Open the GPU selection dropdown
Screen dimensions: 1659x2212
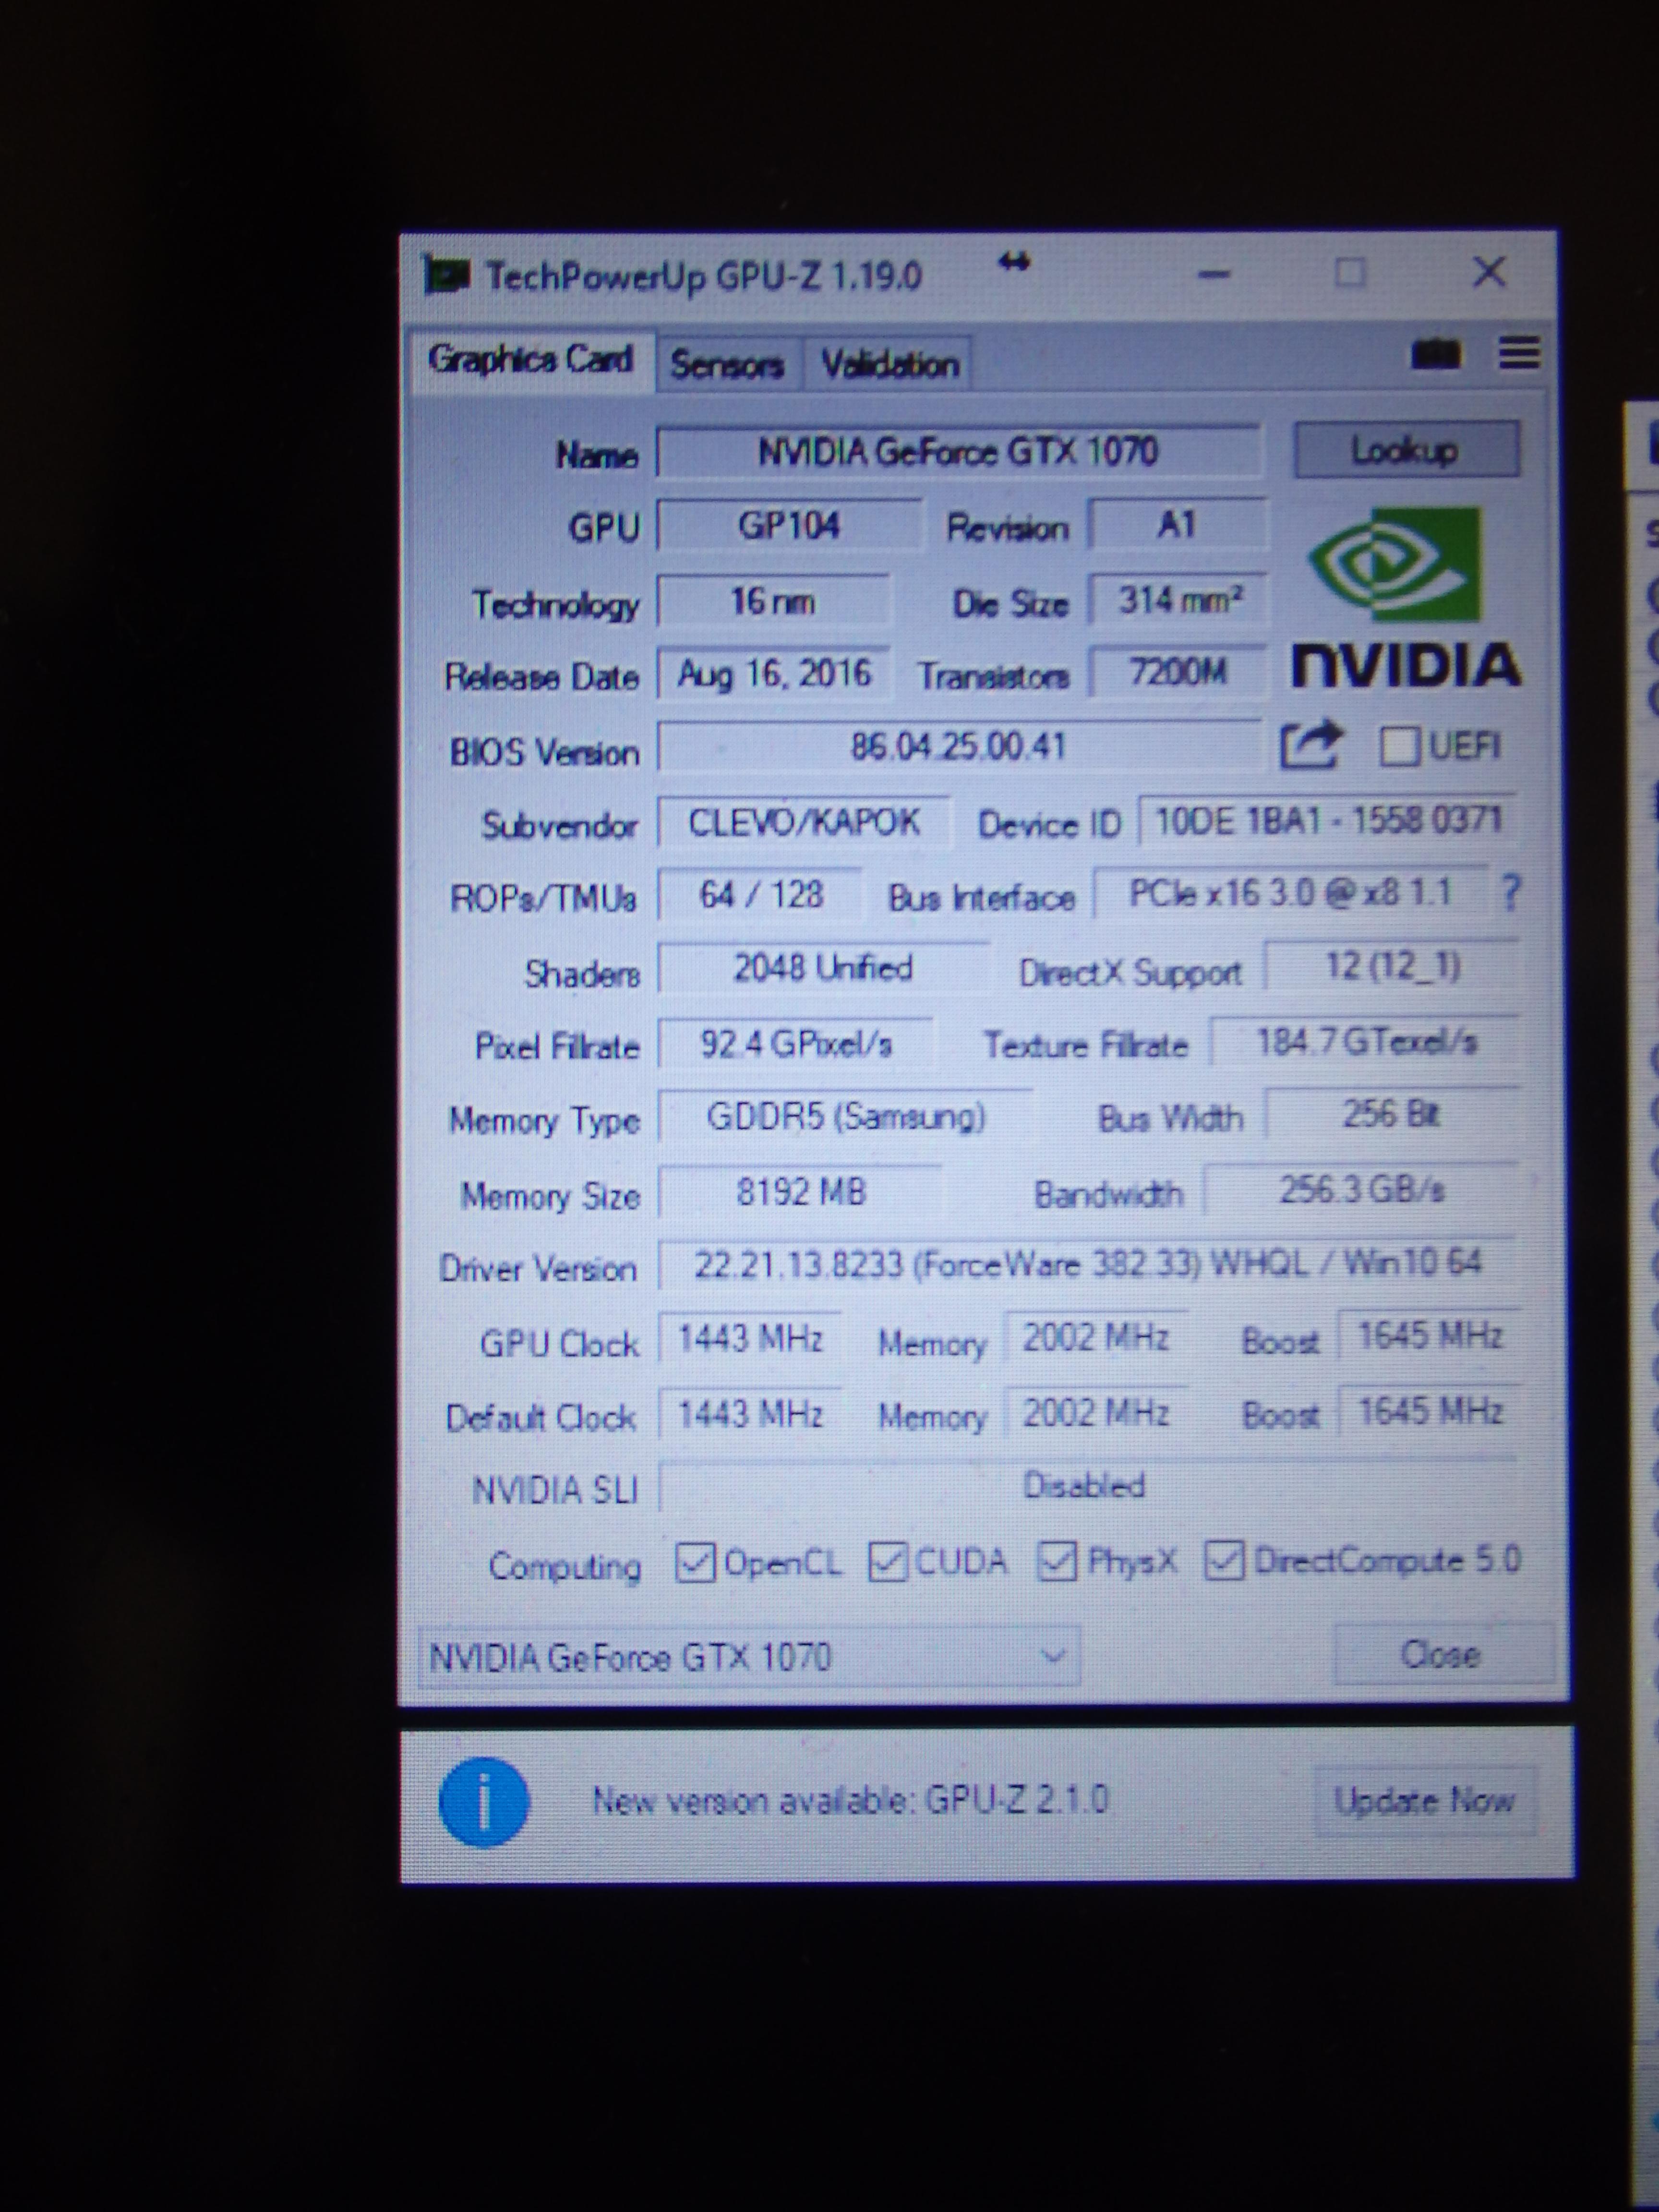pos(748,1657)
